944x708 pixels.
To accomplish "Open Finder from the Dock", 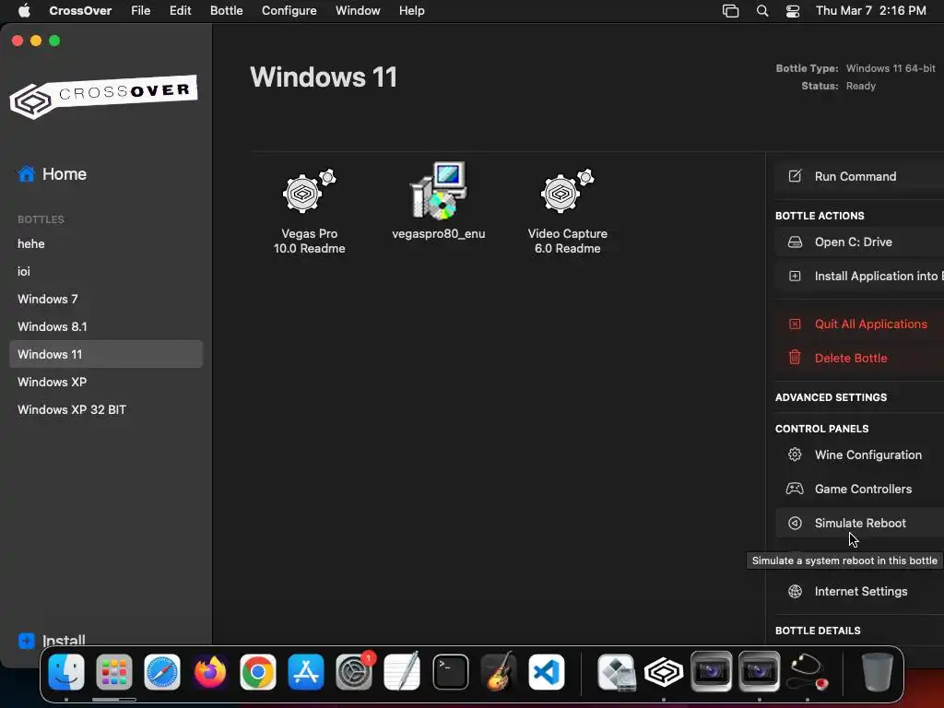I will click(65, 671).
